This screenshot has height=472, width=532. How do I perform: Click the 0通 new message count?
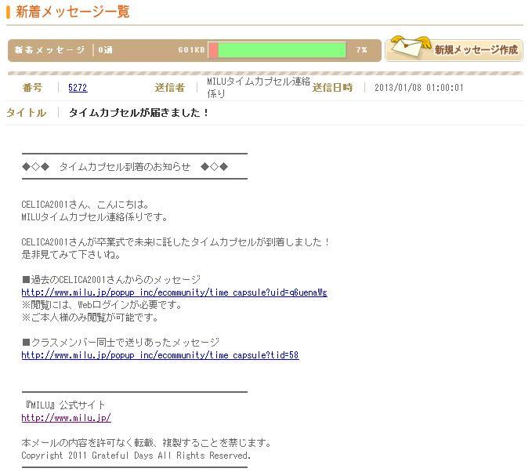click(x=105, y=50)
